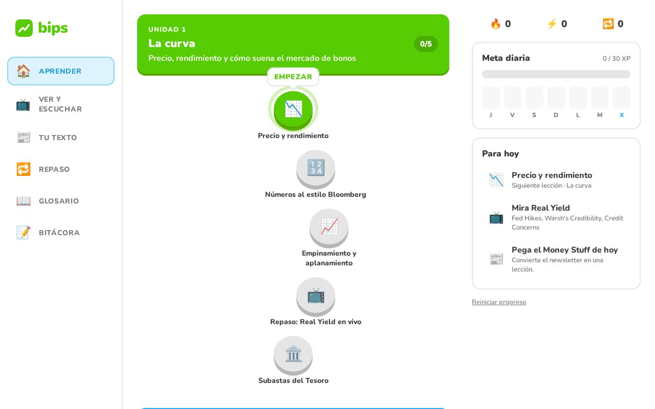Open the Glosario page

point(61,201)
